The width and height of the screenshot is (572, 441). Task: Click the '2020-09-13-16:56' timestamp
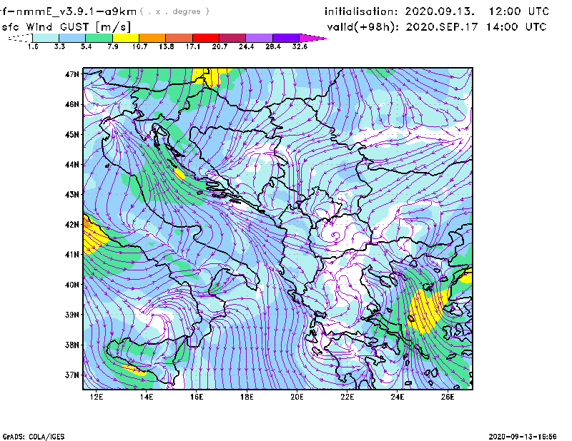[x=523, y=437]
